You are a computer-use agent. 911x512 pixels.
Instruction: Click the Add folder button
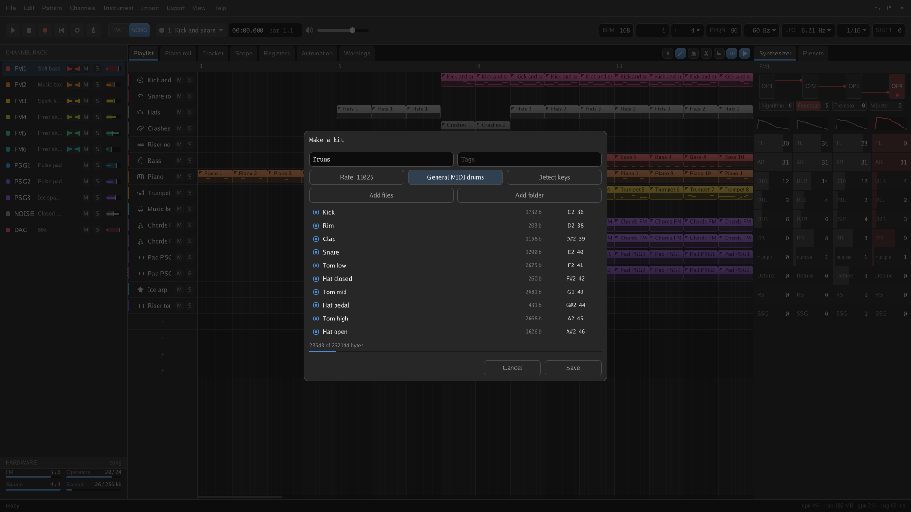[530, 195]
